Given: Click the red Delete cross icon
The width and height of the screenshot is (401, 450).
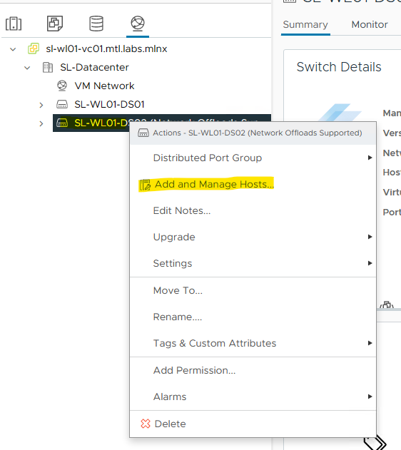Looking at the screenshot, I should [x=146, y=424].
